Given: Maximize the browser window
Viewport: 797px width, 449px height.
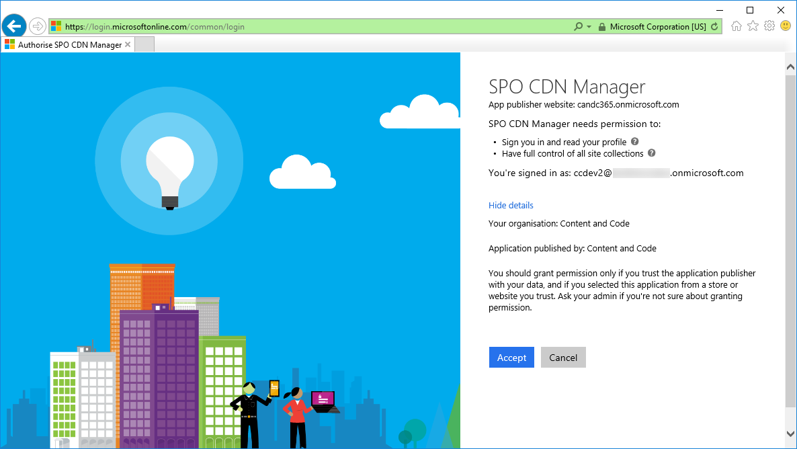Looking at the screenshot, I should tap(750, 10).
